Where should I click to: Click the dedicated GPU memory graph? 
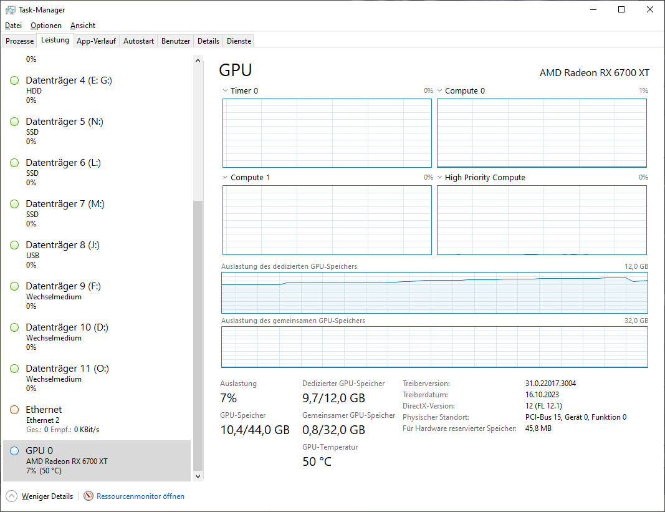click(x=434, y=292)
